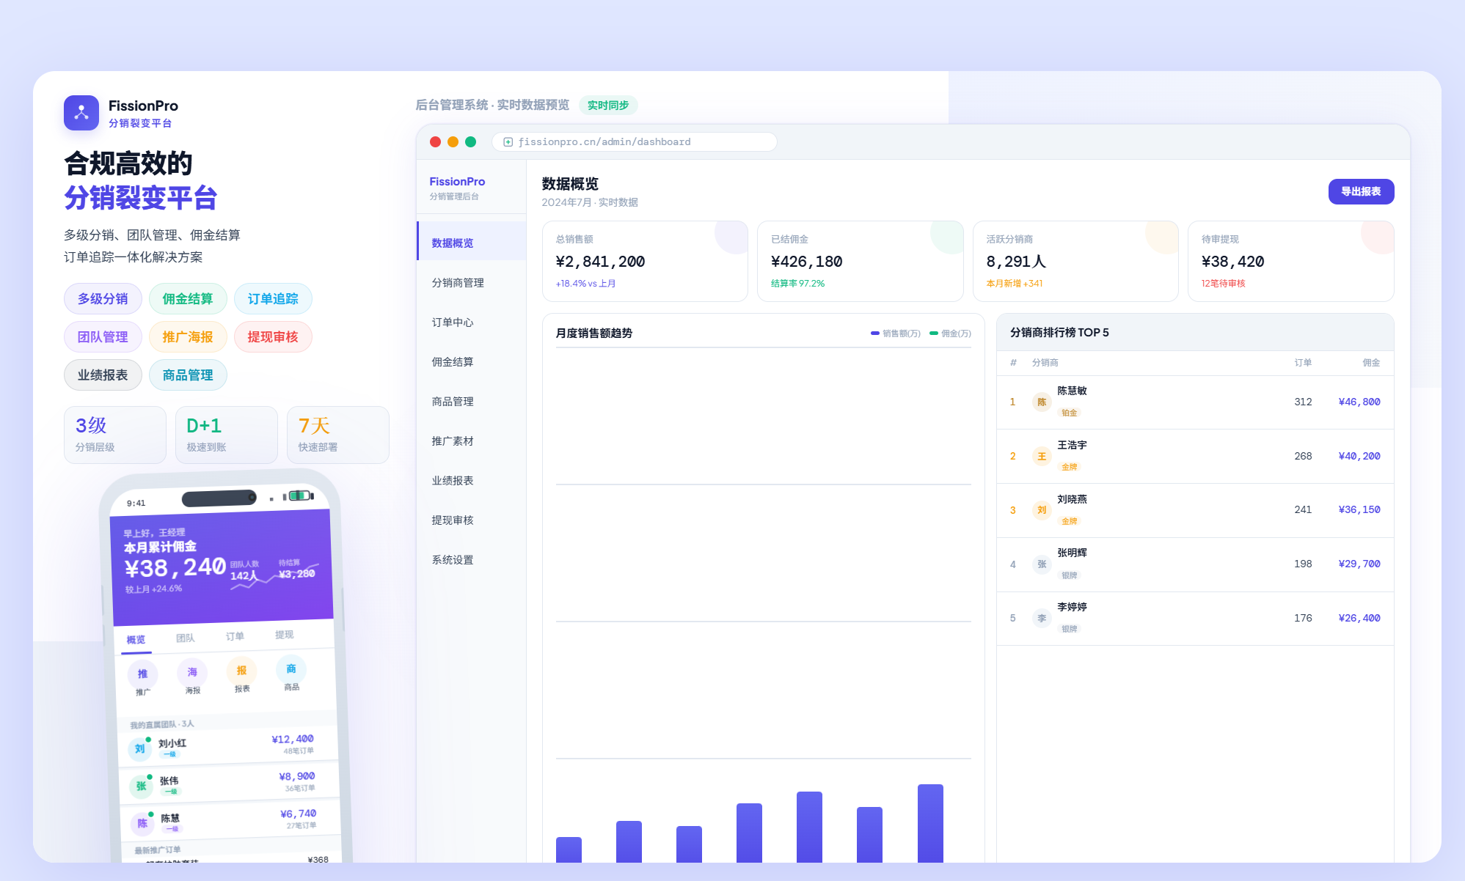Click the tallest rightmost sales bar
This screenshot has height=881, width=1465.
pos(930,823)
